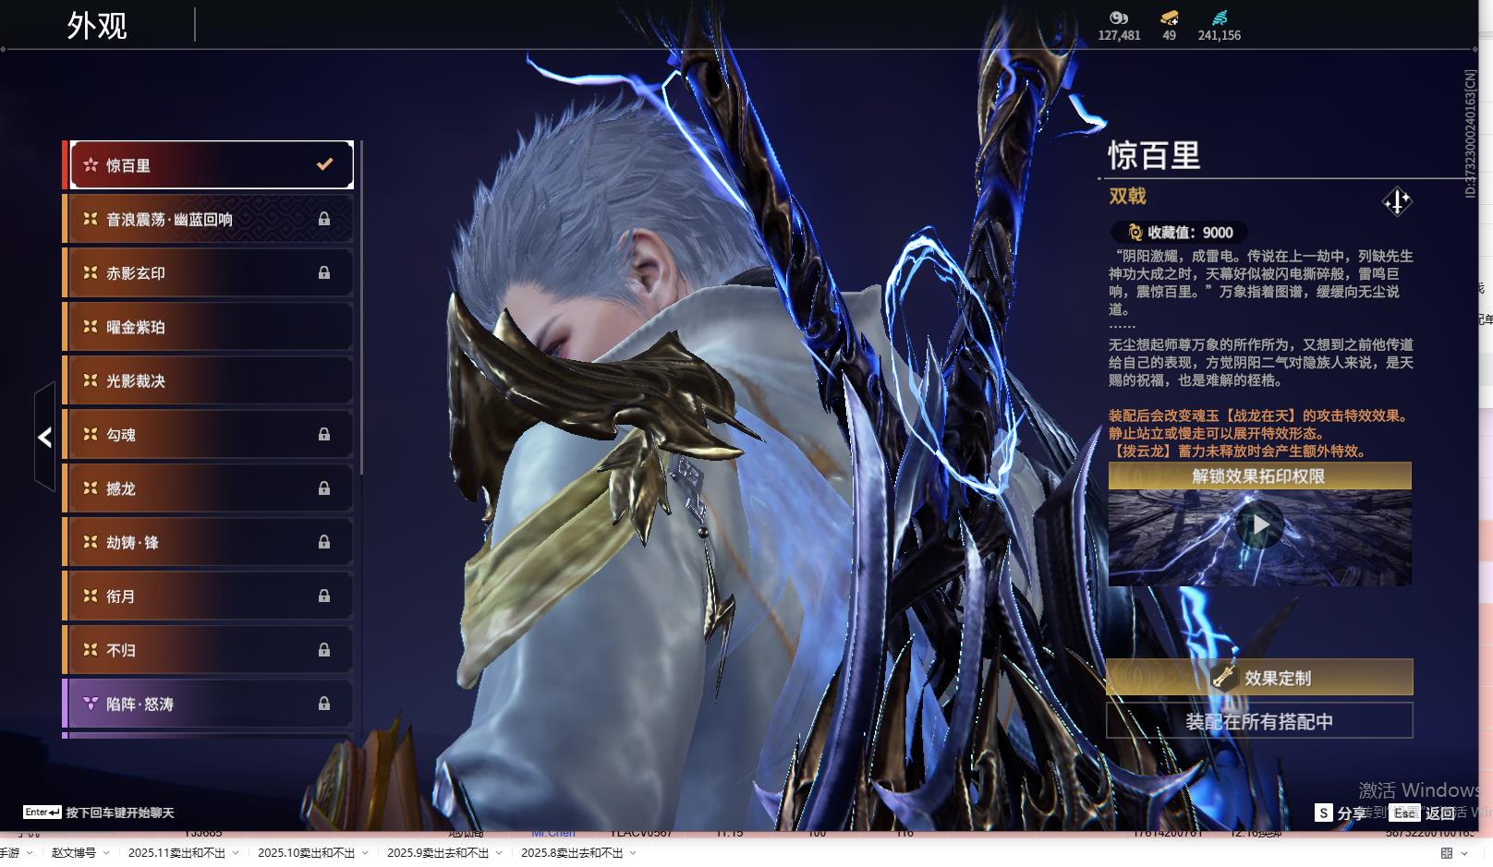Image resolution: width=1493 pixels, height=867 pixels.
Task: Click the 双戟 weapon type label
Action: (1128, 196)
